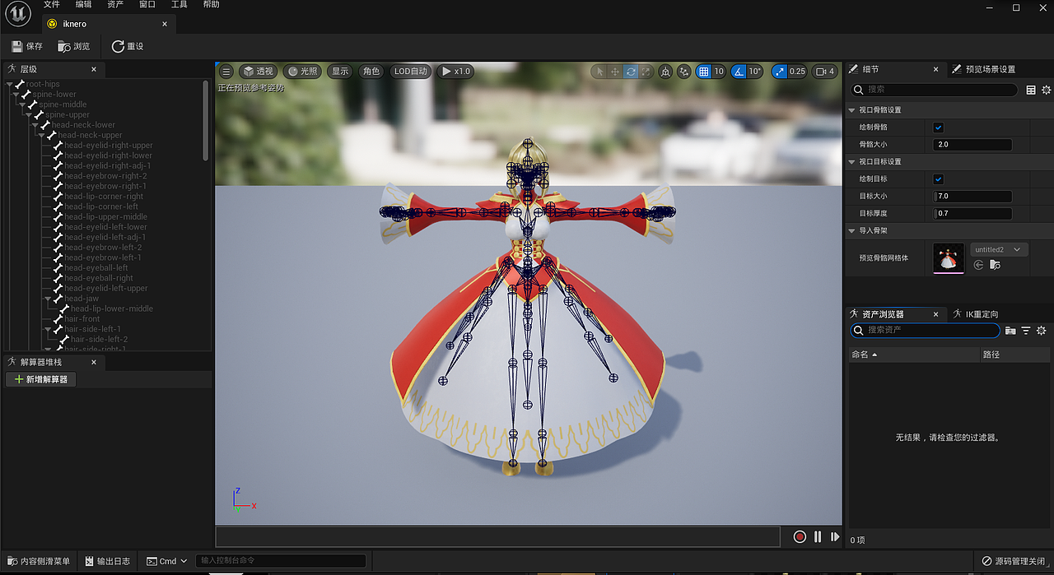
Task: Open the LOD自动 menu button
Action: [411, 72]
